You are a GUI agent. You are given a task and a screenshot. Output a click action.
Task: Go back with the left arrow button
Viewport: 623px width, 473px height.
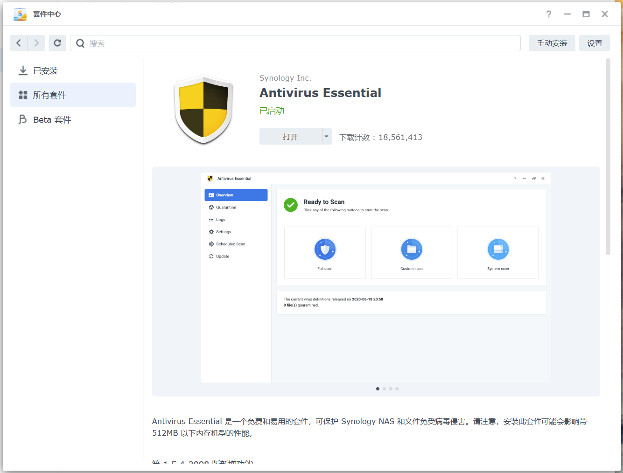[x=19, y=43]
